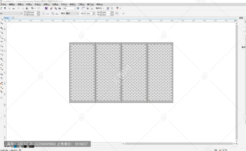This screenshot has height=151, width=246.
Task: Expand the application launcher dropdown arrow
Action: (120, 8)
